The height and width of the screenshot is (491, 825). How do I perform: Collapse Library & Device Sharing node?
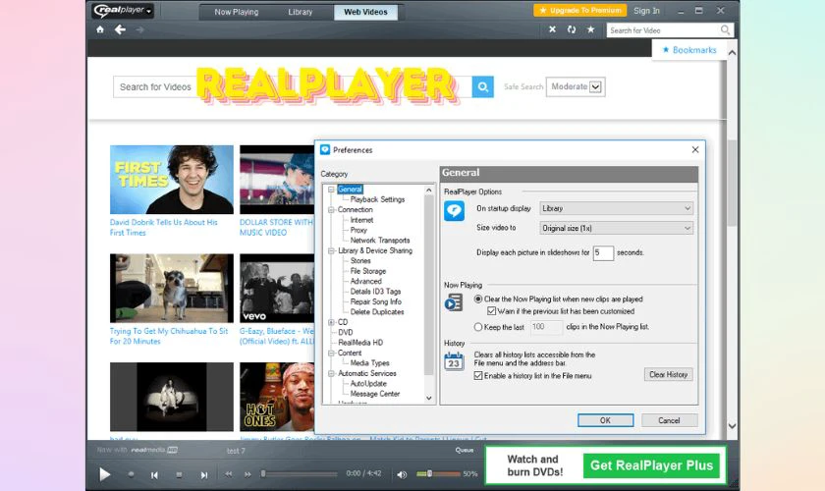pyautogui.click(x=331, y=250)
